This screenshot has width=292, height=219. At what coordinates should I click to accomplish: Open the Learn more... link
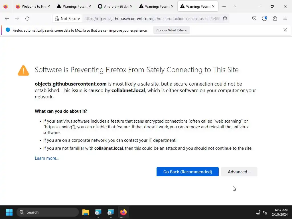pyautogui.click(x=47, y=158)
